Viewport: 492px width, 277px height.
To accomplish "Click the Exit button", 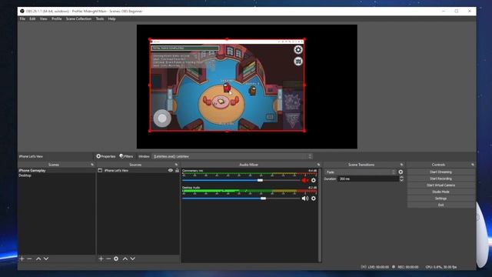I will pos(440,205).
